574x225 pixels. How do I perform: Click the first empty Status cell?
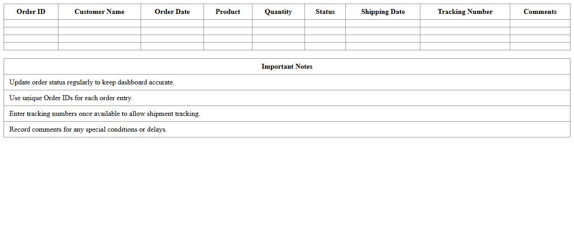click(325, 23)
